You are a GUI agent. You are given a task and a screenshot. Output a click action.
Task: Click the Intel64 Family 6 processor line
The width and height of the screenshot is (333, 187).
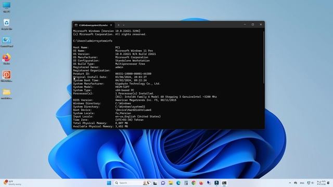(166, 97)
